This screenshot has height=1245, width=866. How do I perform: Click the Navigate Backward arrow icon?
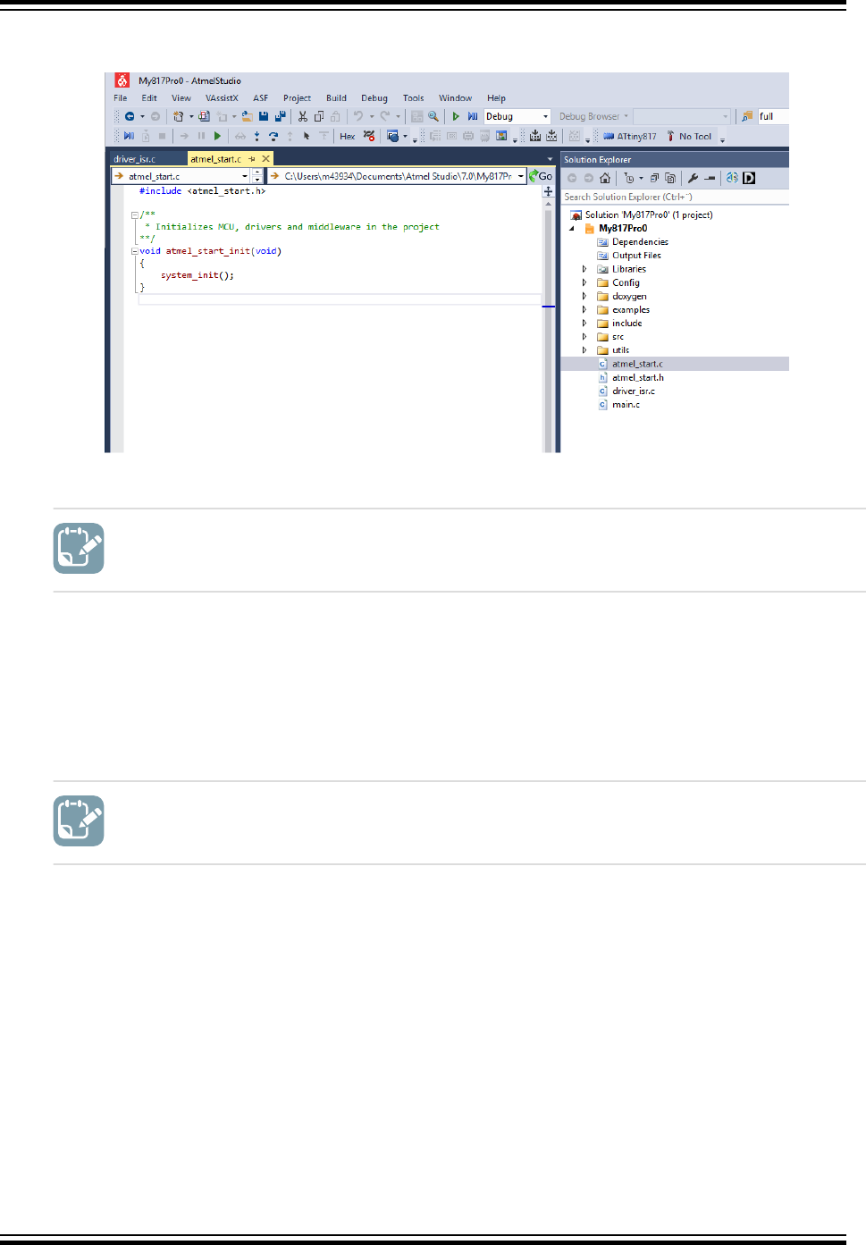pos(130,116)
